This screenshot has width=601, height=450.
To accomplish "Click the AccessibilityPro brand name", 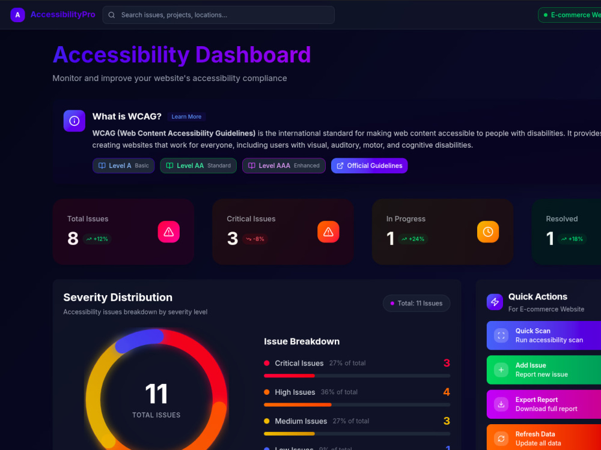I will pos(63,14).
